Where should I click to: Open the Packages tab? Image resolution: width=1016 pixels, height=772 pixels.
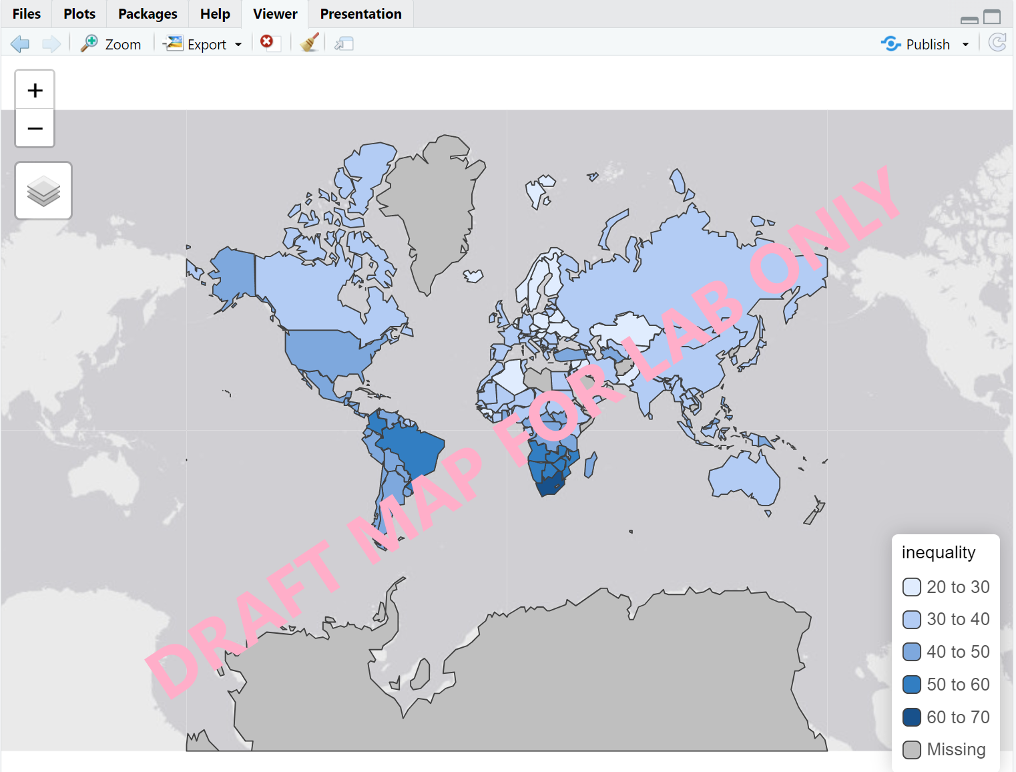tap(148, 14)
